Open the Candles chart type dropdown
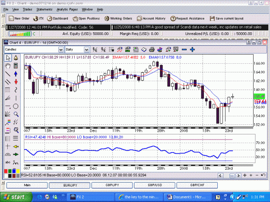 pyautogui.click(x=61, y=50)
